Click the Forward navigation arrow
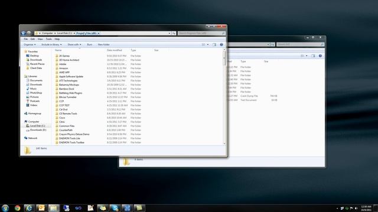Screen dimensions: 378x212 pos(29,33)
